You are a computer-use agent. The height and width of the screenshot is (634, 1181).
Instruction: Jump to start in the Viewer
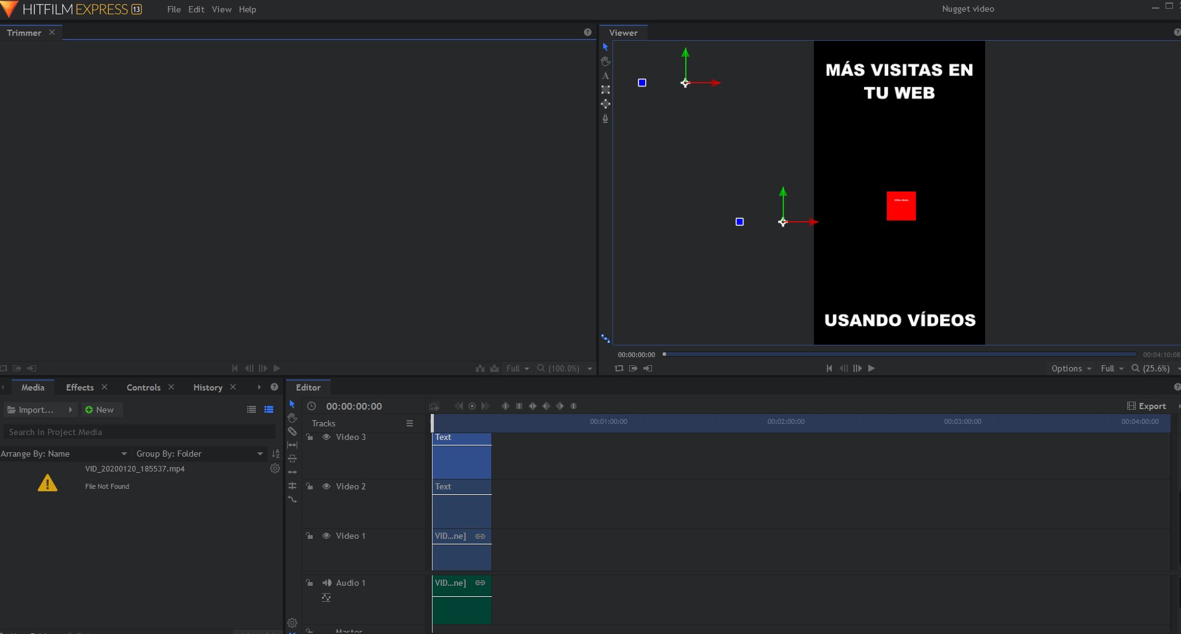coord(829,368)
